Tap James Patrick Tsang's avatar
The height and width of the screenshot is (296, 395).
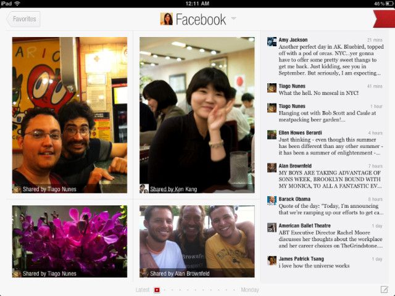point(272,260)
